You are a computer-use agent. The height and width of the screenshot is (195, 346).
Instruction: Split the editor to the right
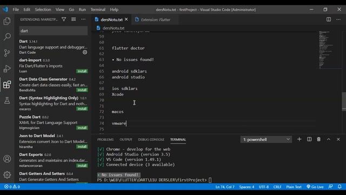(329, 19)
